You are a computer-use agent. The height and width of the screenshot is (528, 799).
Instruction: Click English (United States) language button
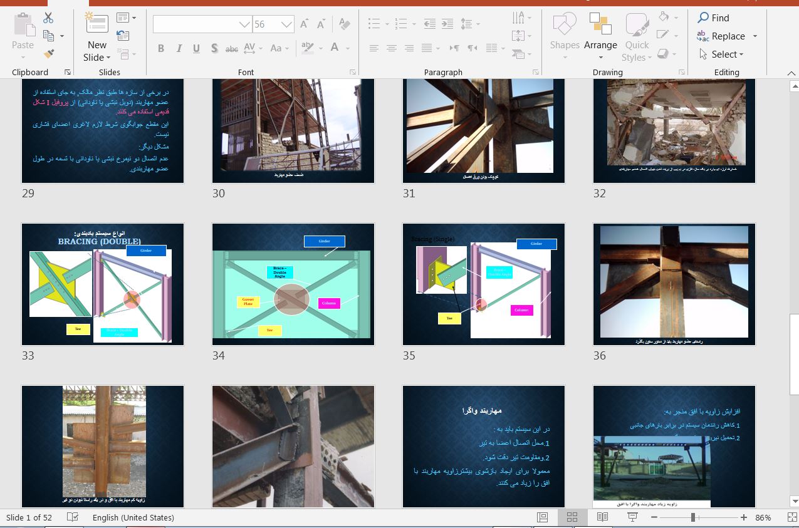(133, 517)
